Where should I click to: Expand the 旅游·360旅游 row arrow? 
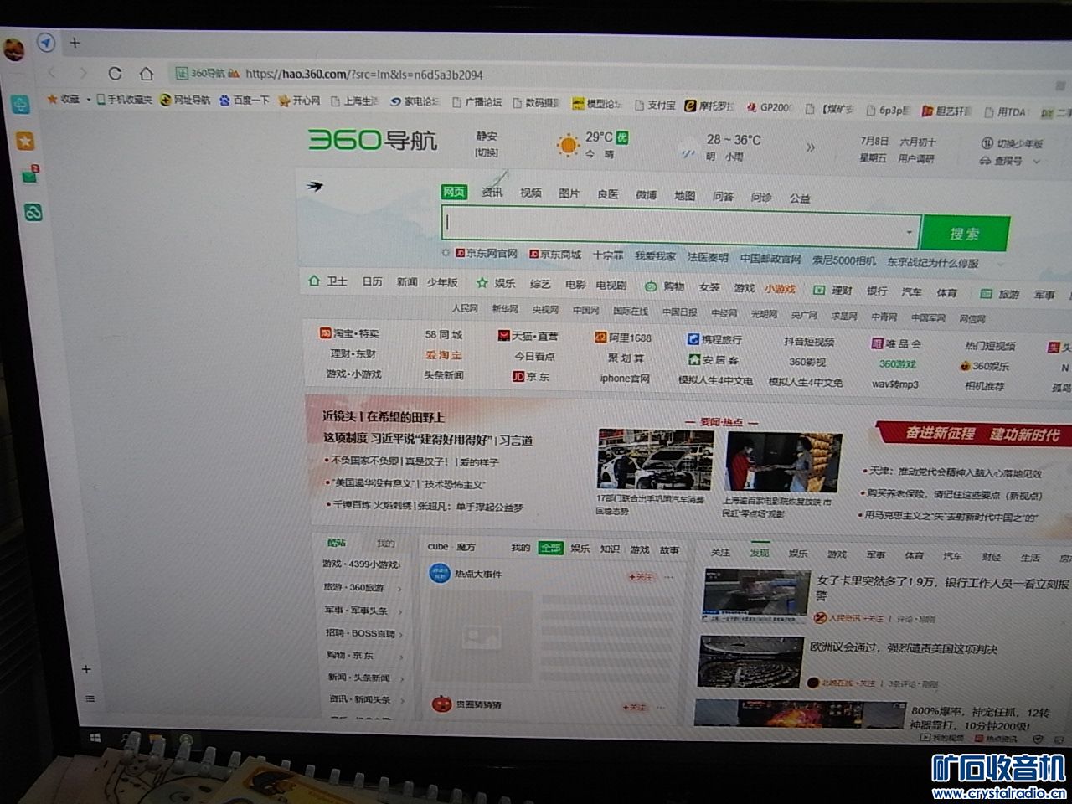coord(399,589)
